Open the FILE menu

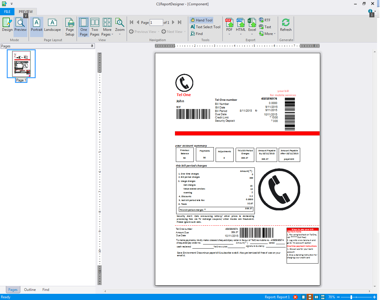pos(7,12)
